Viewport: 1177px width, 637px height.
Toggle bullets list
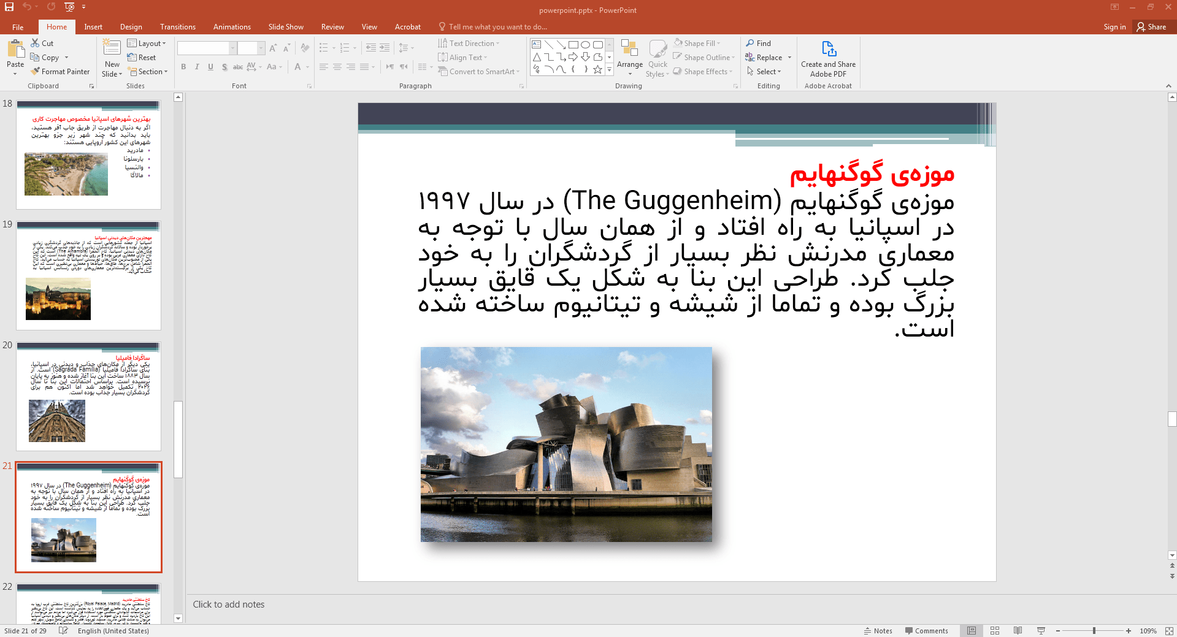[x=323, y=48]
